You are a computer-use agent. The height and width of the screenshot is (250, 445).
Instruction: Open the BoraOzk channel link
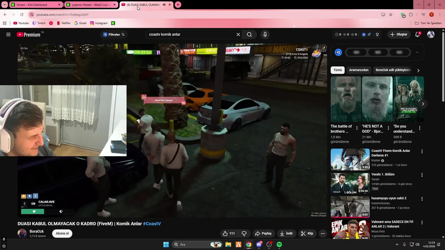tap(37, 231)
